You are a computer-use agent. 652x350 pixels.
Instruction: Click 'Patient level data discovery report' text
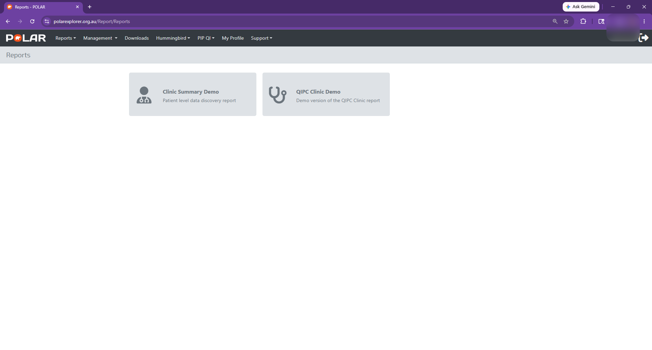199,101
